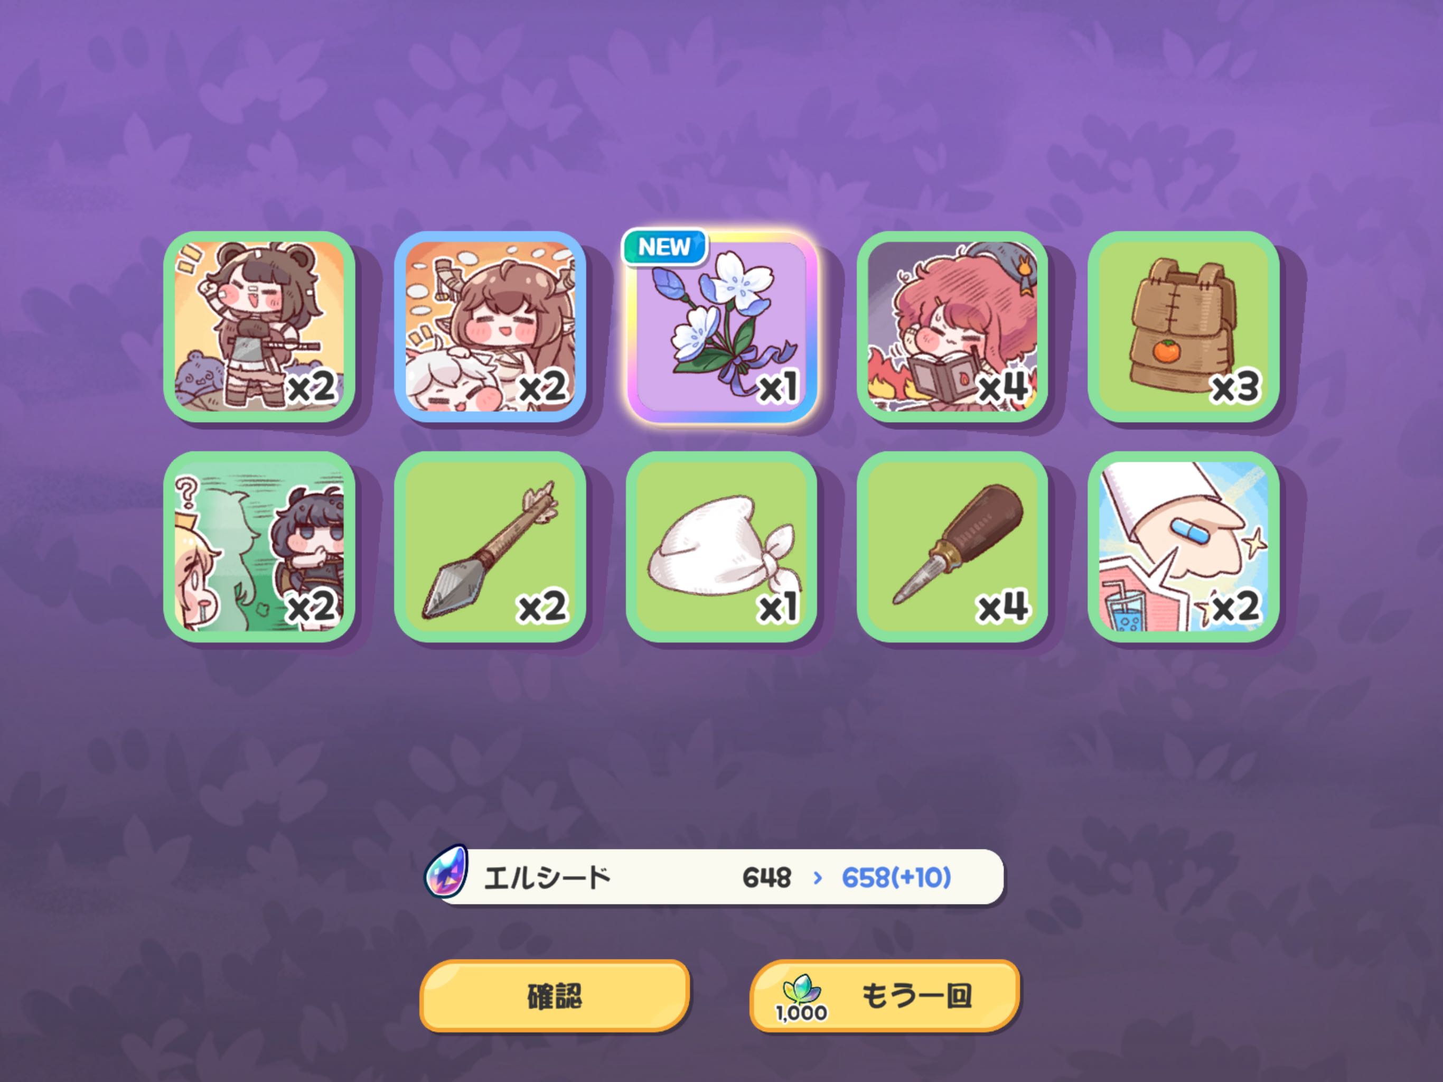The height and width of the screenshot is (1082, 1443).
Task: Click the 確認 confirm button
Action: tap(555, 996)
